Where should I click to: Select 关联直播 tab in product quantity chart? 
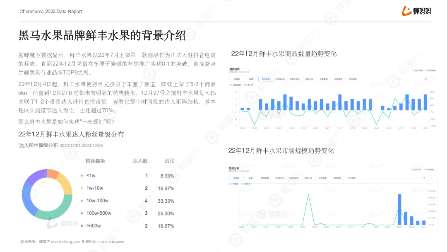pyautogui.click(x=324, y=79)
